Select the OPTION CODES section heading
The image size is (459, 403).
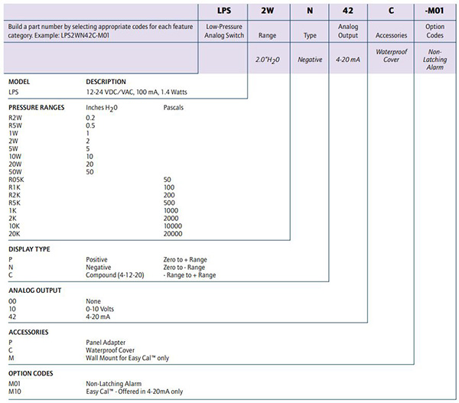click(x=31, y=374)
